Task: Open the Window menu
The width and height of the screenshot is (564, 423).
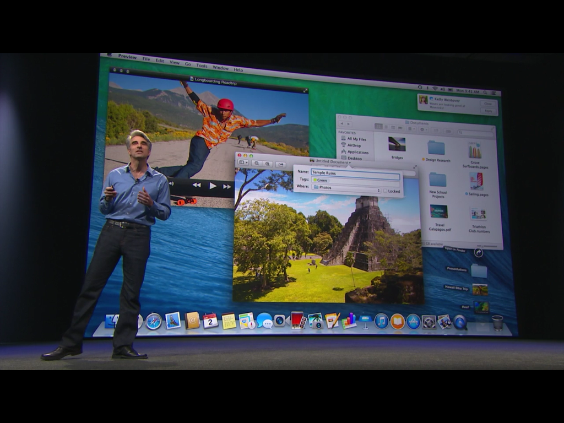Action: pos(220,68)
